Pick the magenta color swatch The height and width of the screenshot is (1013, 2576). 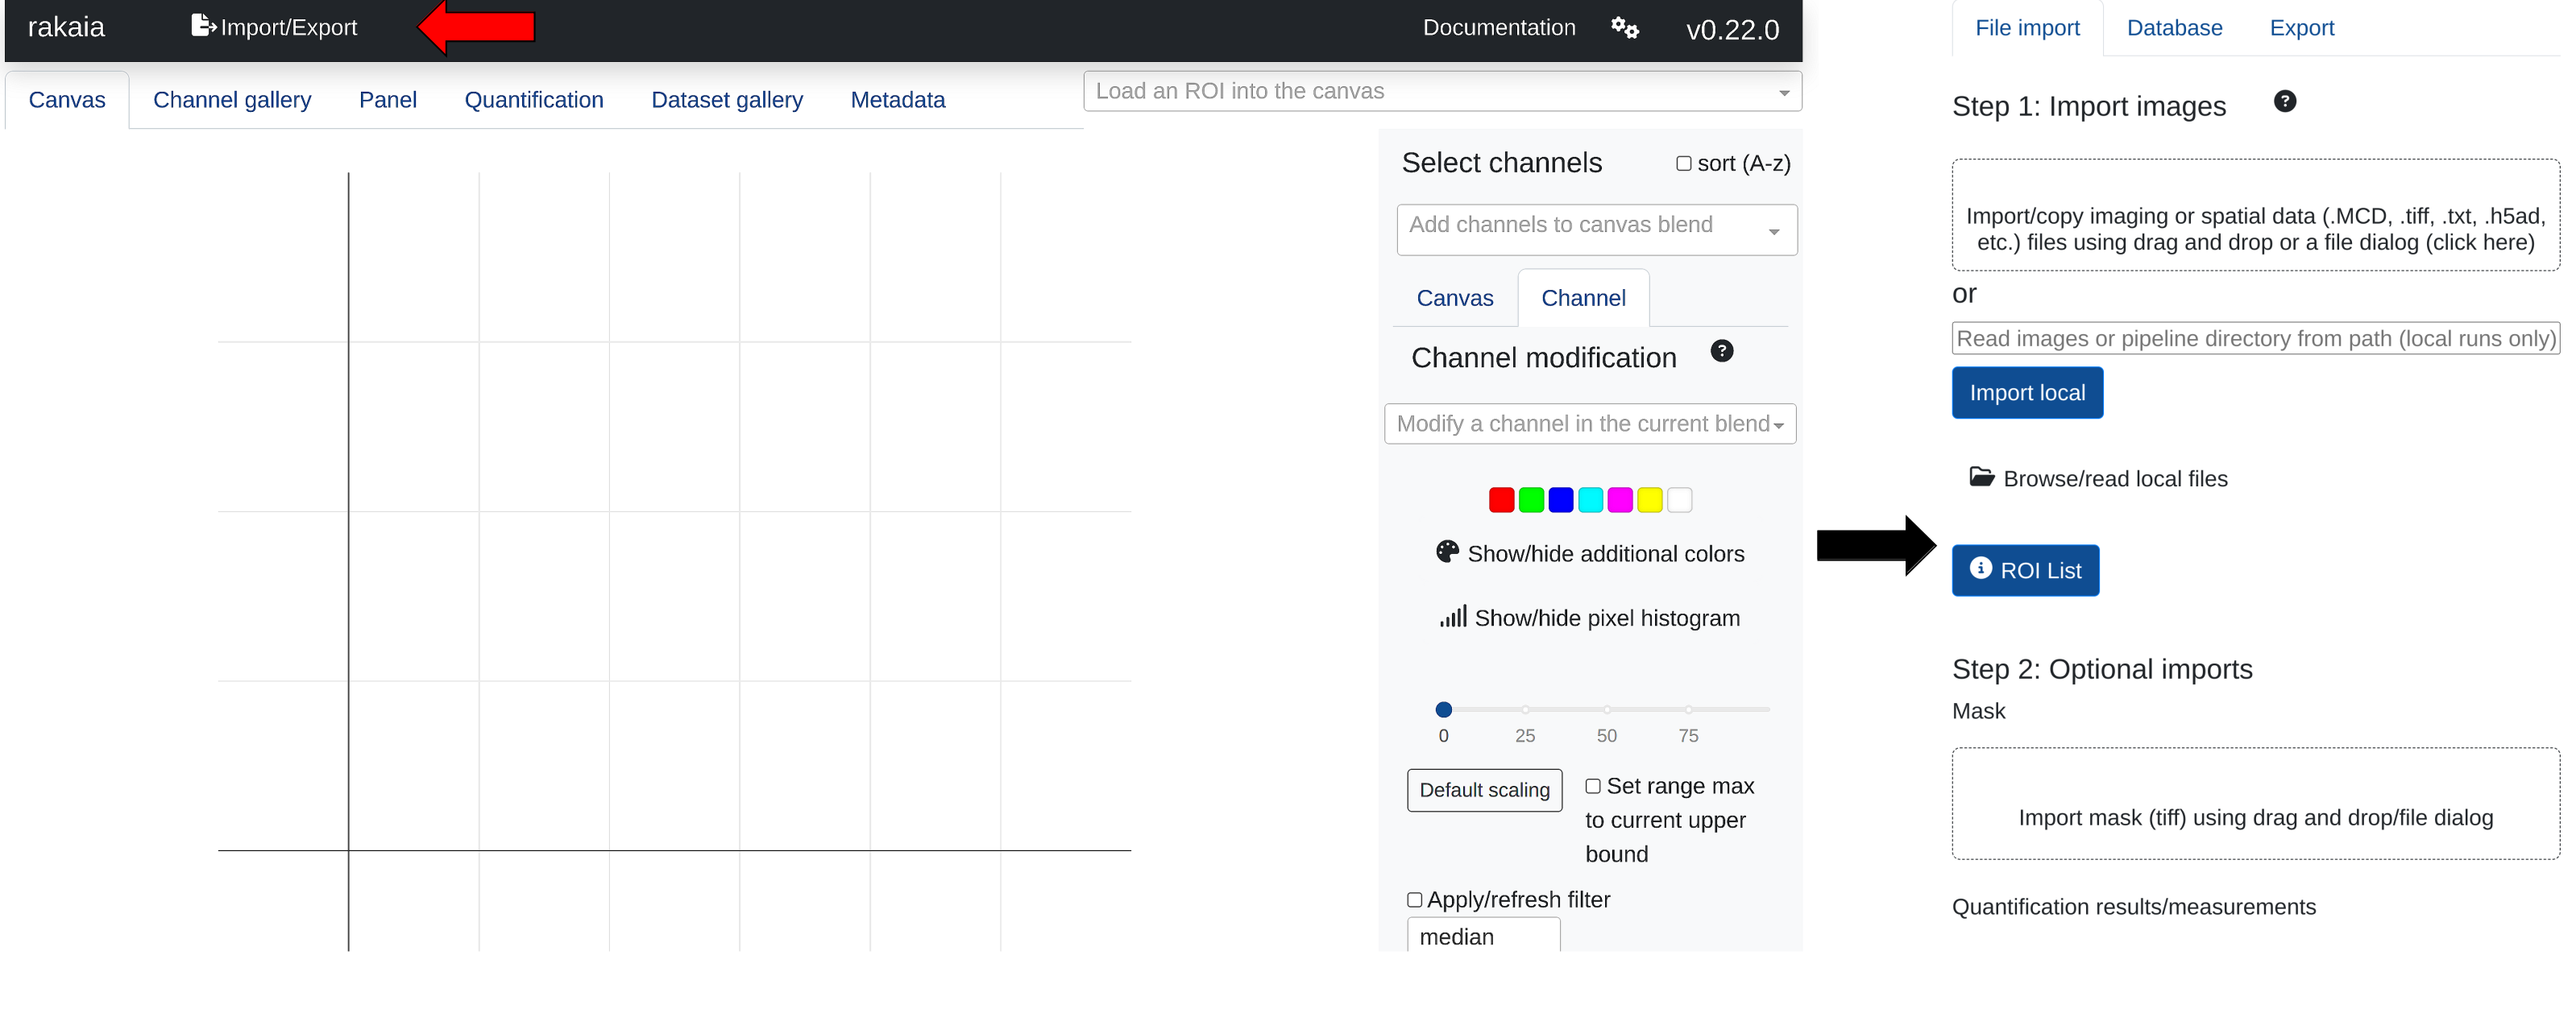pos(1620,499)
